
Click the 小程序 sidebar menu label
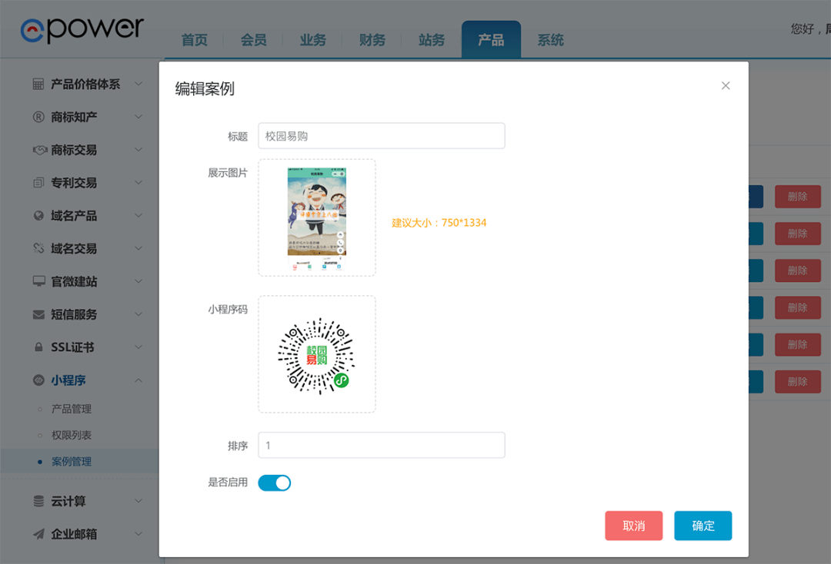tap(68, 380)
